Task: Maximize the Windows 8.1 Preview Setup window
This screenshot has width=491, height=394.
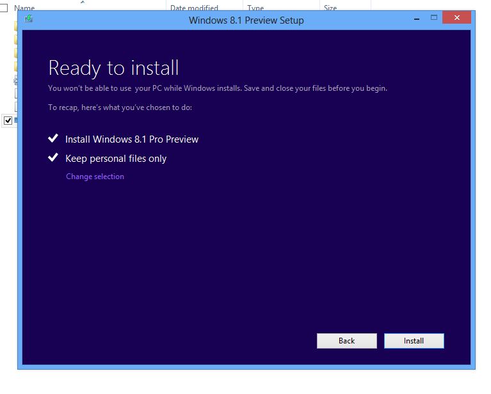Action: click(433, 17)
